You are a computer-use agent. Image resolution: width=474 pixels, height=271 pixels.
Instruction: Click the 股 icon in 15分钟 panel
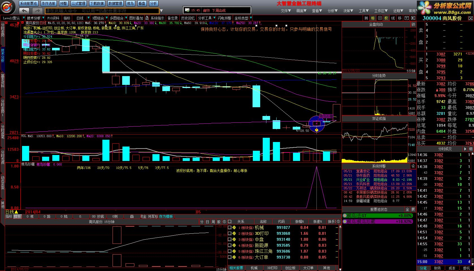(x=219, y=222)
